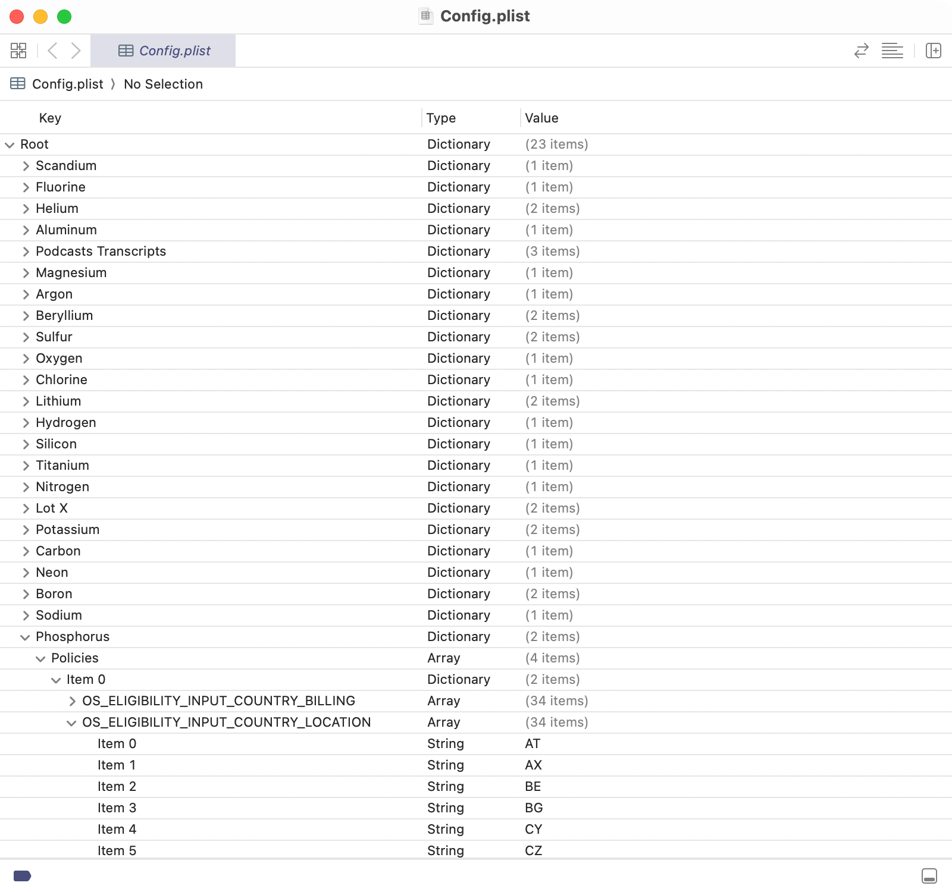Collapse the Phosphorus dictionary
The image size is (952, 892).
coord(25,637)
